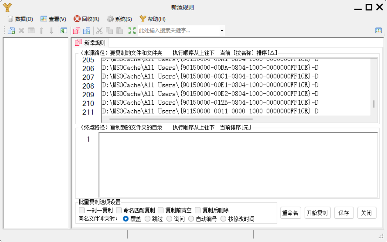The image size is (387, 242).
Task: Maximize the window
Action: coord(369,7)
